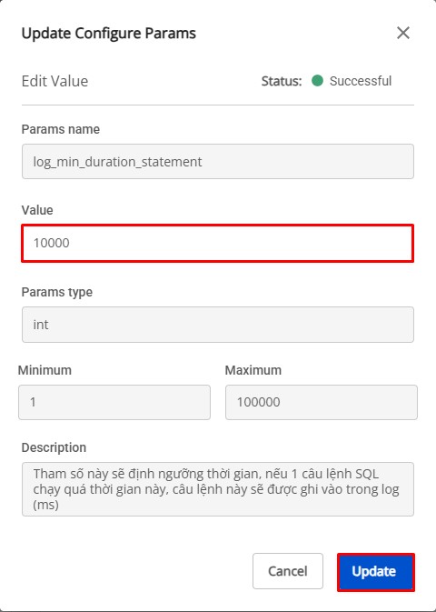Close the Update Configure Params dialog

pos(403,33)
